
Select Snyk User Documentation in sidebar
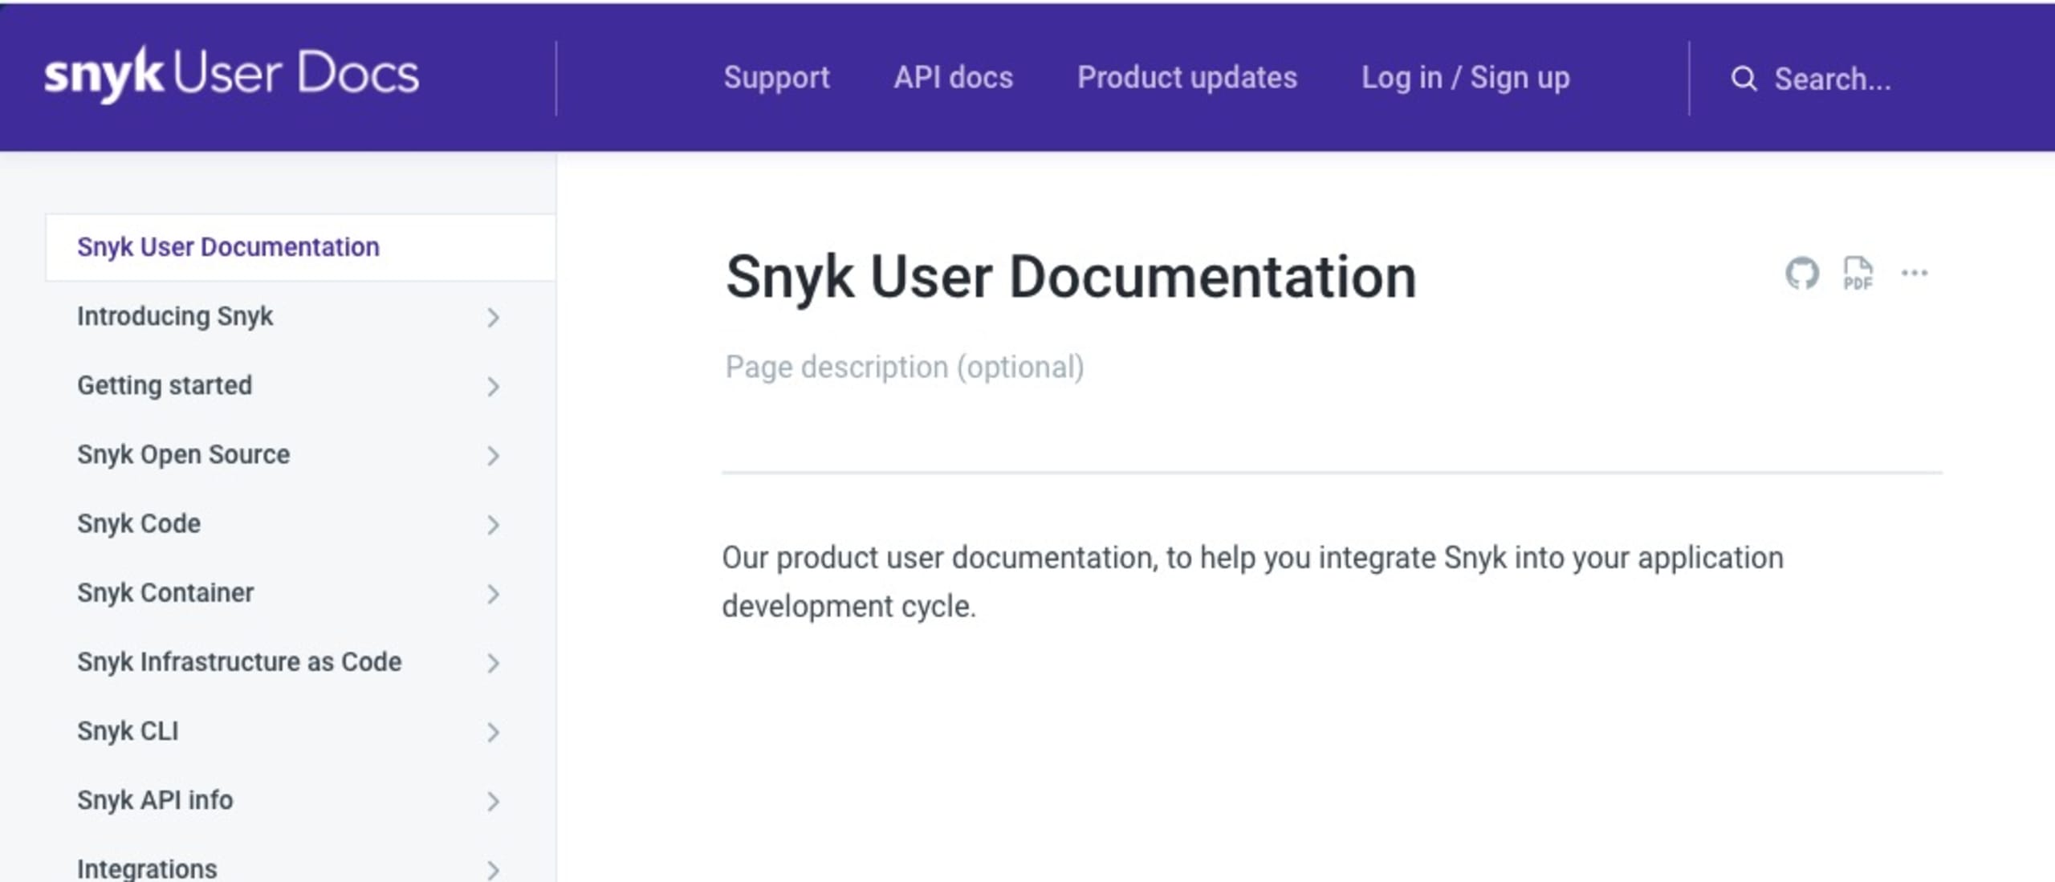click(300, 247)
